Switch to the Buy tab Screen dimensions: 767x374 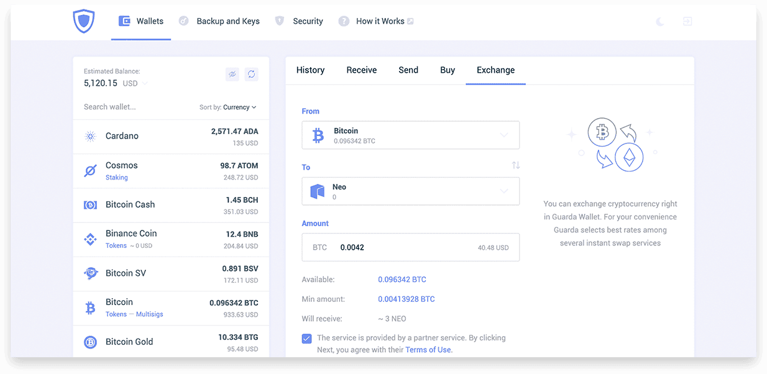(x=448, y=70)
